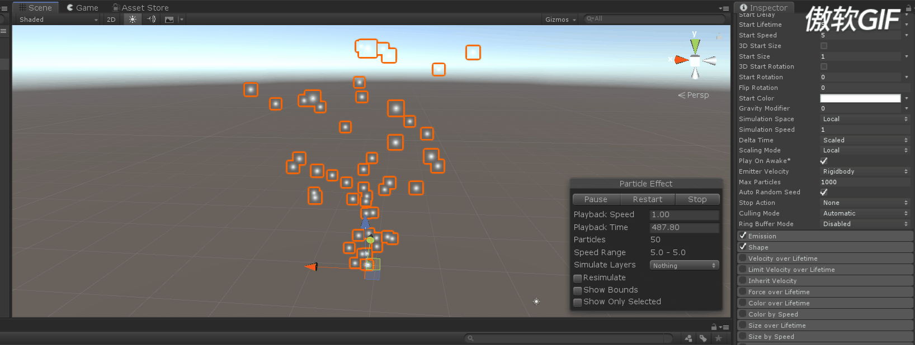Viewport: 915px width, 345px height.
Task: Click the gray right-side gizmo cone
Action: click(709, 61)
